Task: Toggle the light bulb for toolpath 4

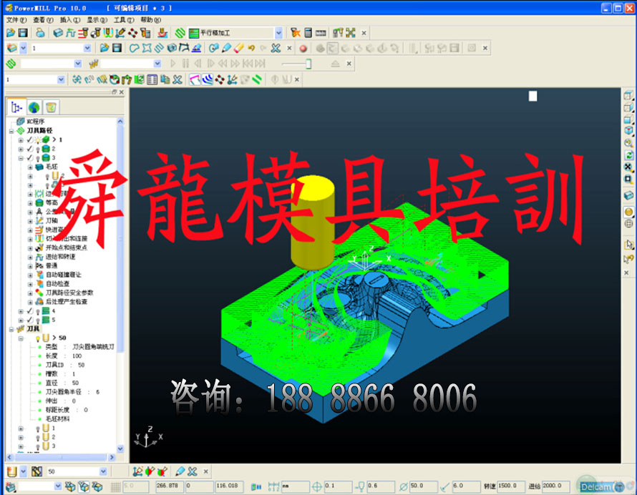Action: pyautogui.click(x=37, y=311)
